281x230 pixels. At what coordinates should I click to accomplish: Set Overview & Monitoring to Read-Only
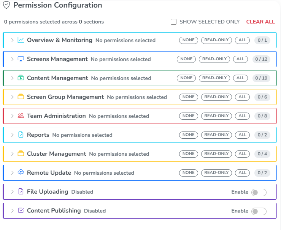[216, 40]
